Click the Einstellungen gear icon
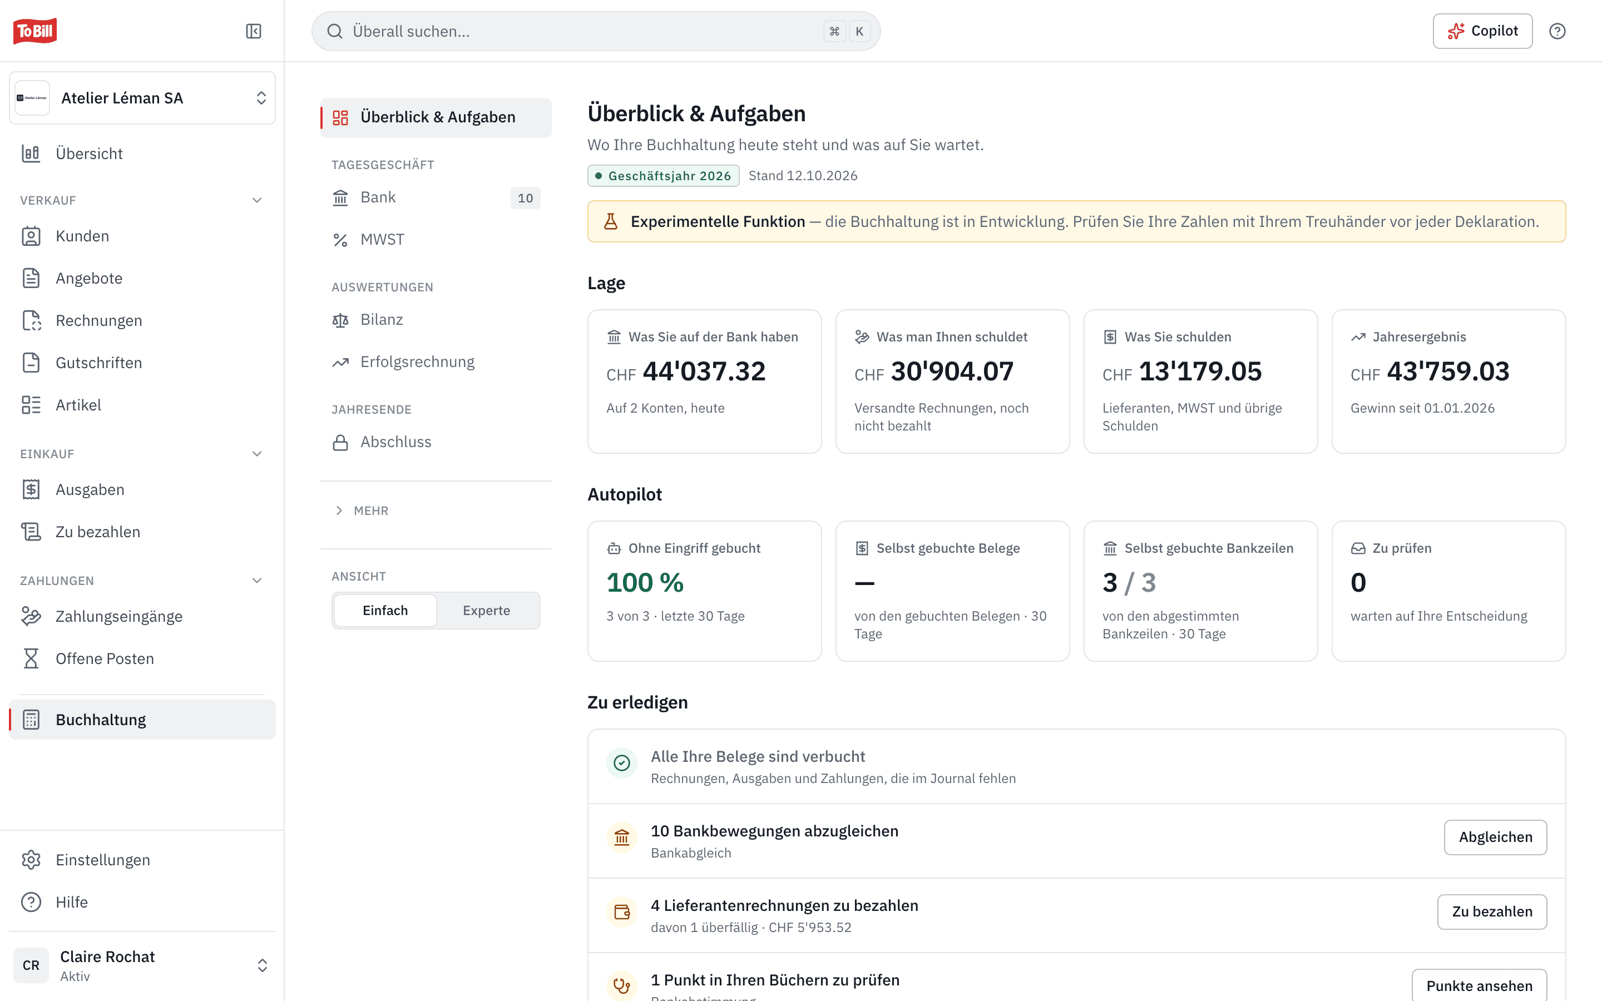This screenshot has width=1602, height=1001. 31,860
